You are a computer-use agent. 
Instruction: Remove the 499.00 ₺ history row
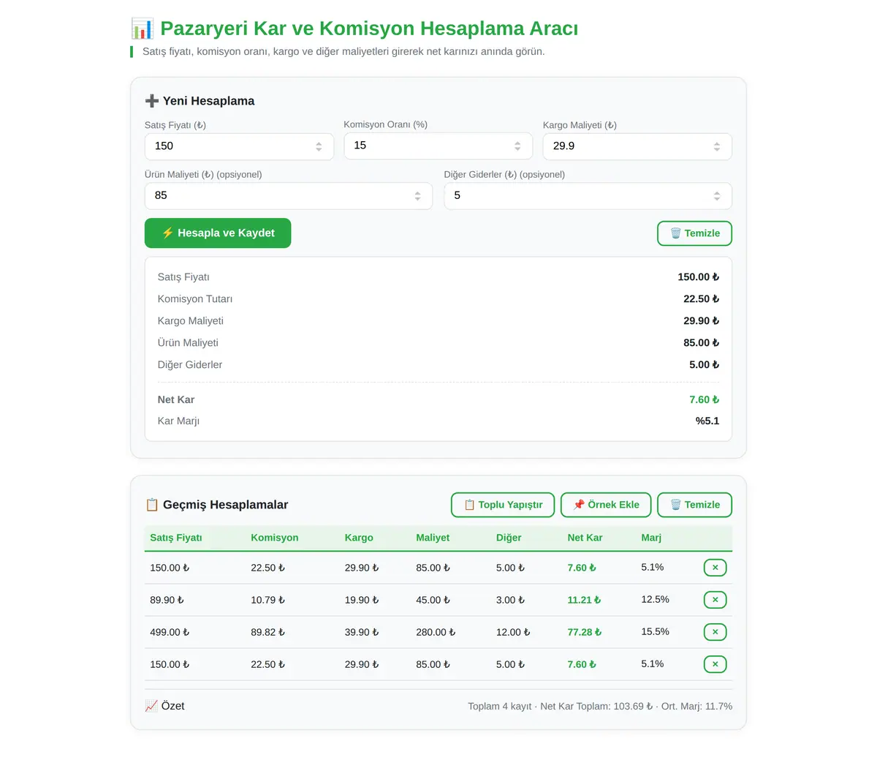click(x=715, y=632)
